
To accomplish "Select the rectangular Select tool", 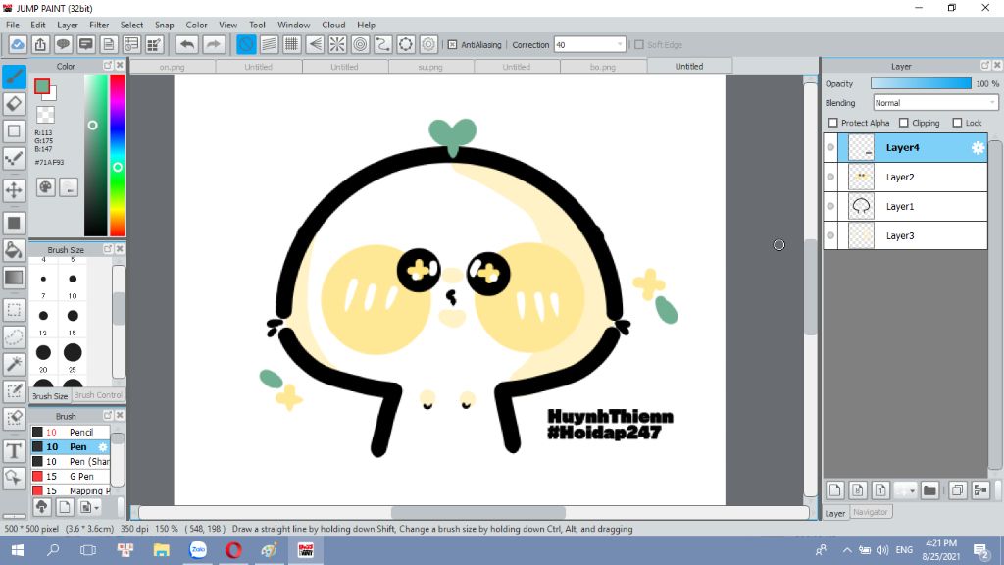I will click(14, 310).
